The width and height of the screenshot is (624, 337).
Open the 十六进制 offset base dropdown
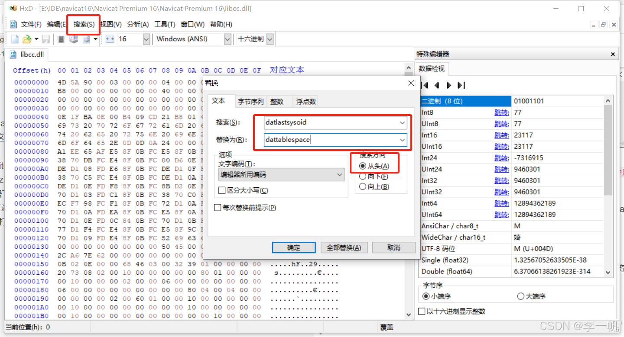point(270,39)
